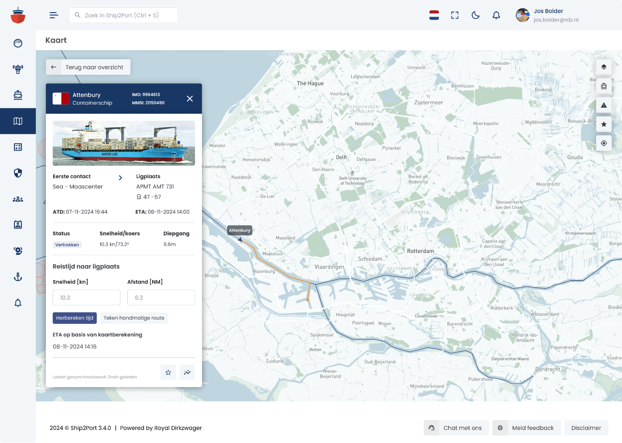This screenshot has width=622, height=443.
Task: Open the map layers control
Action: (x=604, y=67)
